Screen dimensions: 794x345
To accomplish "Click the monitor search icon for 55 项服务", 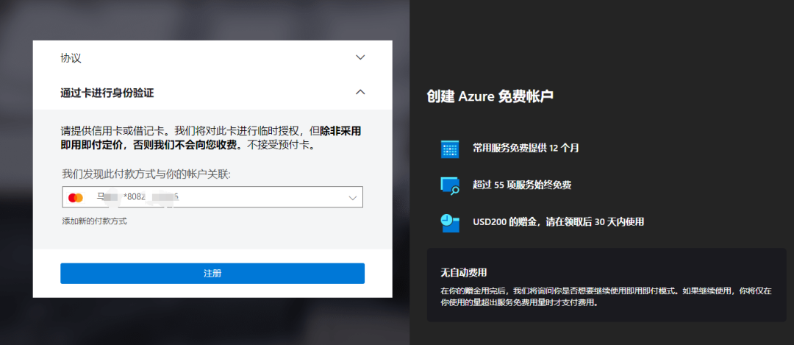I will [450, 185].
